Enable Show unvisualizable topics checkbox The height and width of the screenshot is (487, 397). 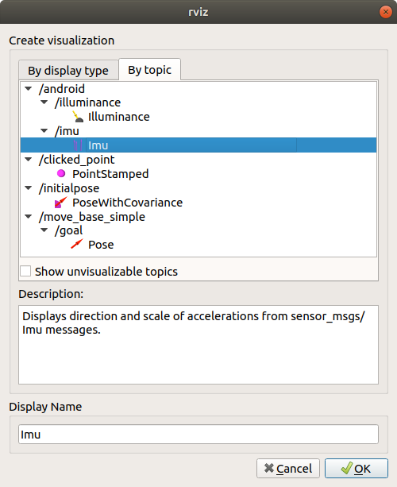[x=25, y=271]
